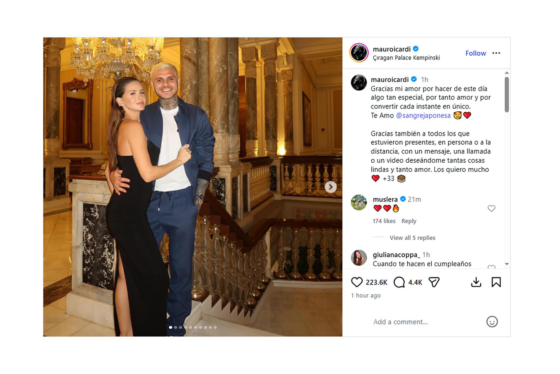
Task: Open comments via the speech bubble icon
Action: point(400,282)
